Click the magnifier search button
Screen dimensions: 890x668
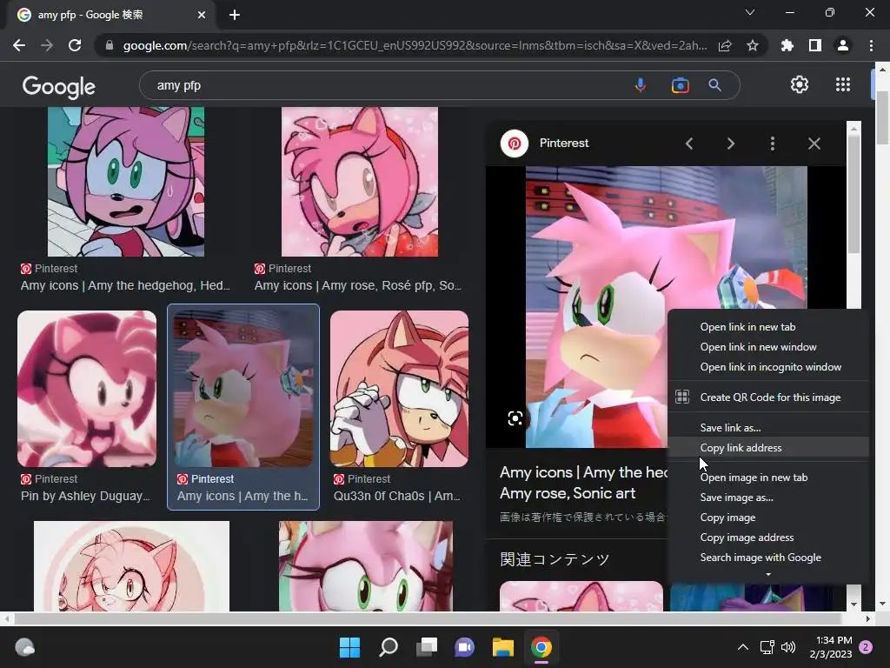tap(714, 85)
